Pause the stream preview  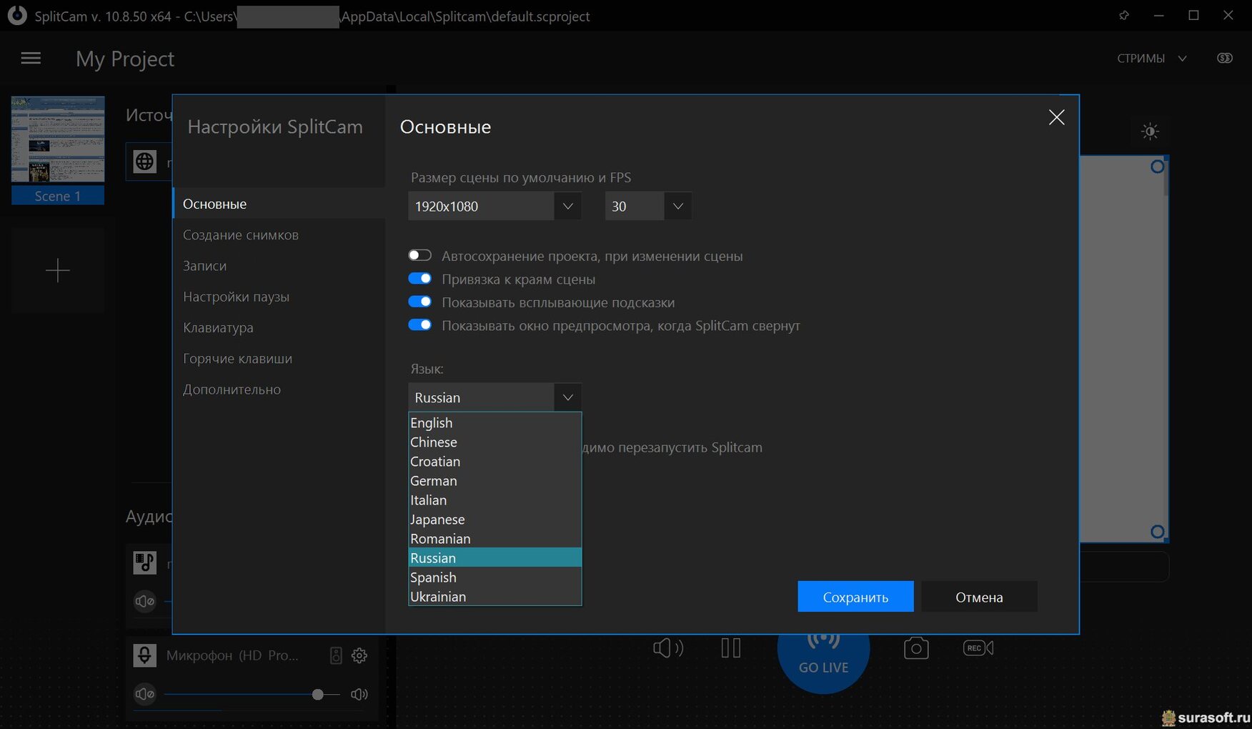click(x=731, y=648)
